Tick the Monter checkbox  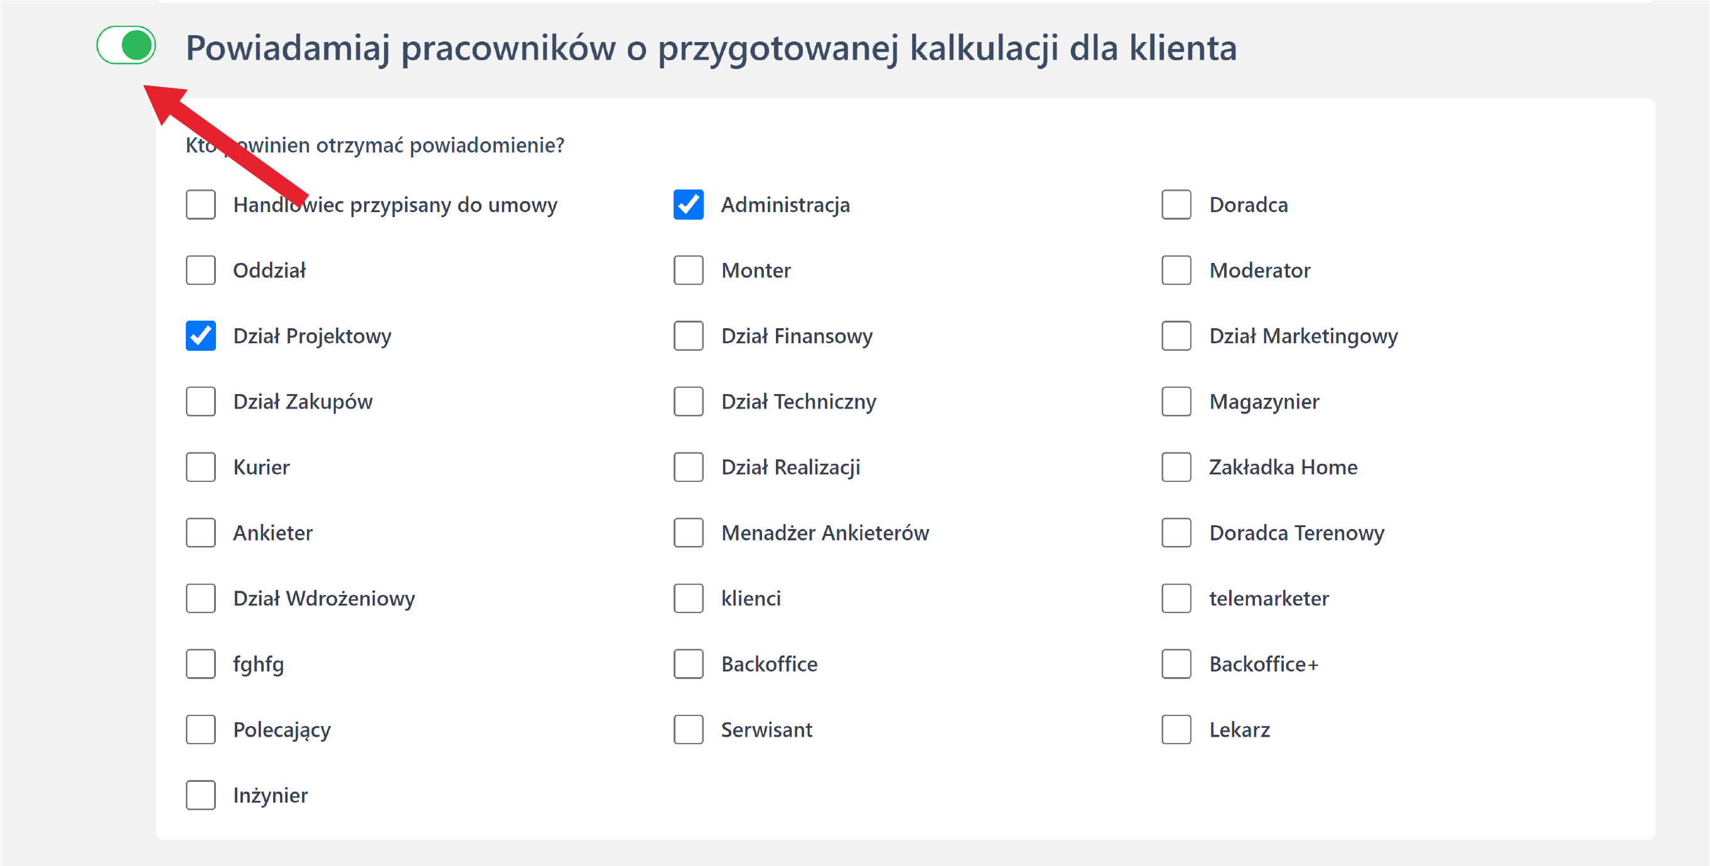click(x=689, y=270)
